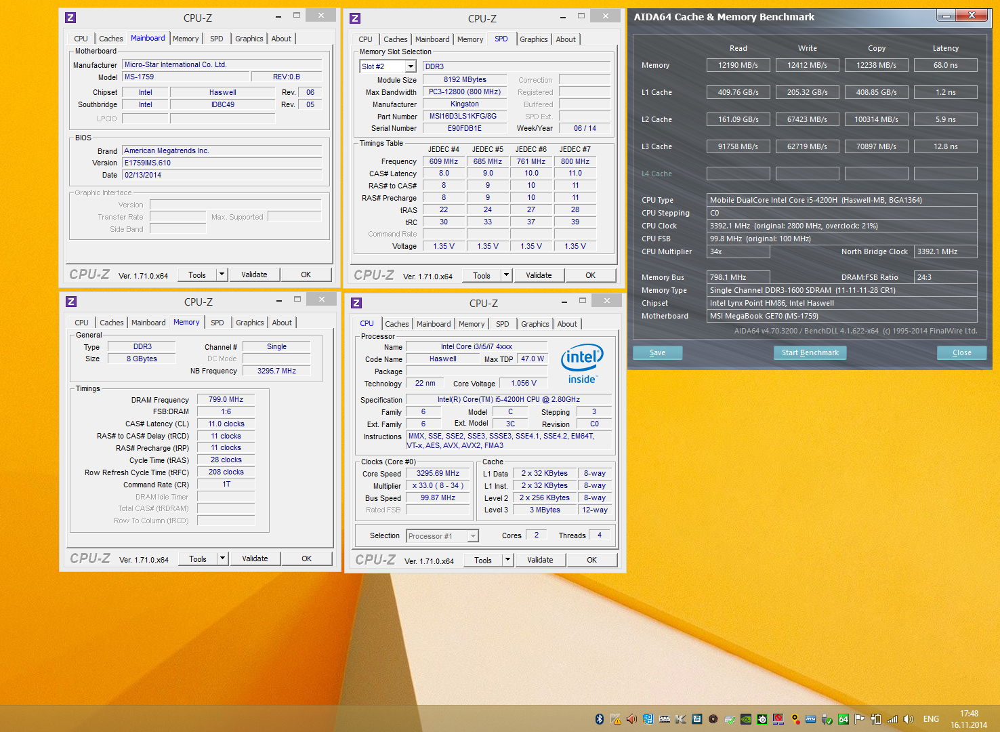Expand the Processor #1 selection dropdown

[473, 536]
